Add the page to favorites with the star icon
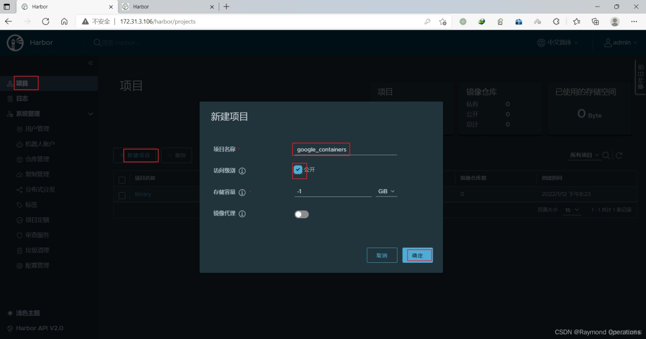 click(443, 21)
